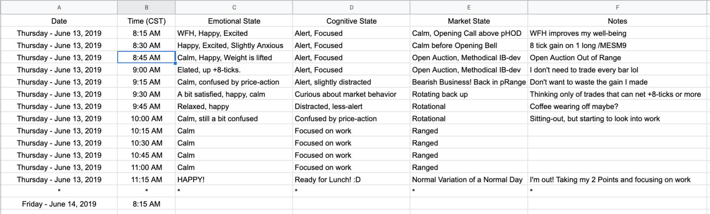Screen dimensions: 710x214
Task: Click the Cognitive State header cell
Action: 352,21
